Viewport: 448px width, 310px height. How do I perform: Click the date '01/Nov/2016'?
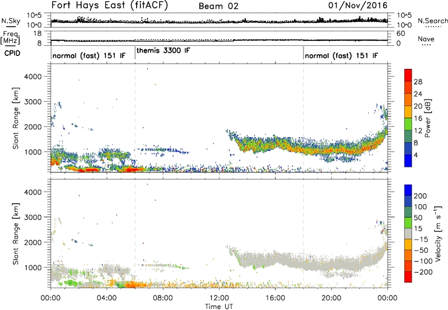tap(358, 6)
